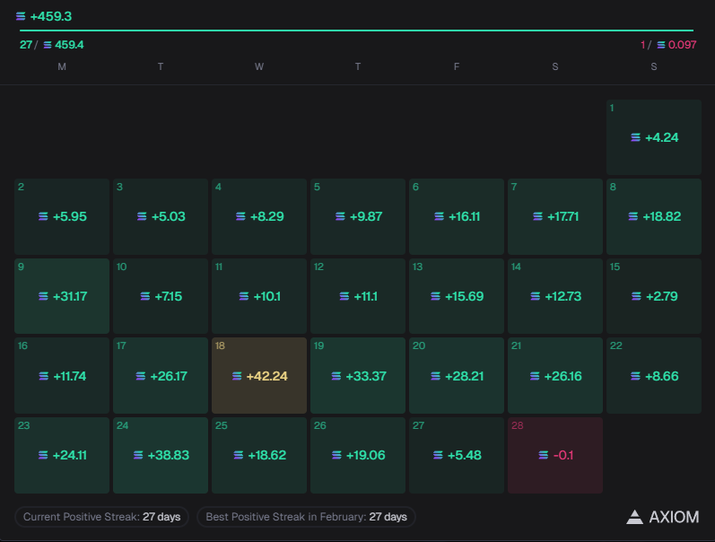Click the Solana icon next to +26.17
The height and width of the screenshot is (542, 715).
pyautogui.click(x=141, y=376)
